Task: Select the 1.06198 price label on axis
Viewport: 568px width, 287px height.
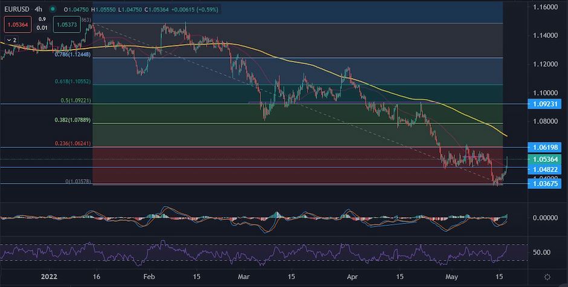Action: point(544,147)
